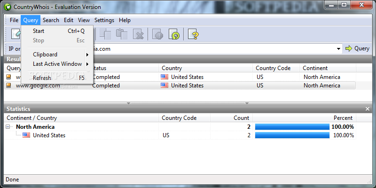Open the IP or domain dropdown arrow
The width and height of the screenshot is (376, 188).
[x=338, y=49]
